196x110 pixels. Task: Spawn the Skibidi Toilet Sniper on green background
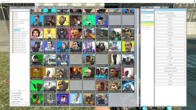point(37,86)
